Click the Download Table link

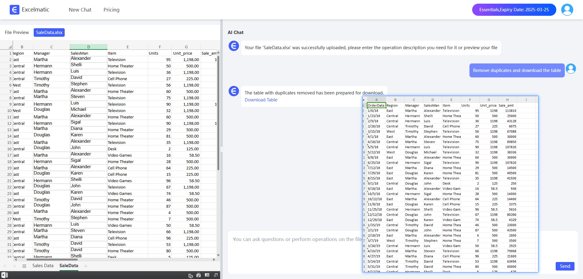click(261, 100)
